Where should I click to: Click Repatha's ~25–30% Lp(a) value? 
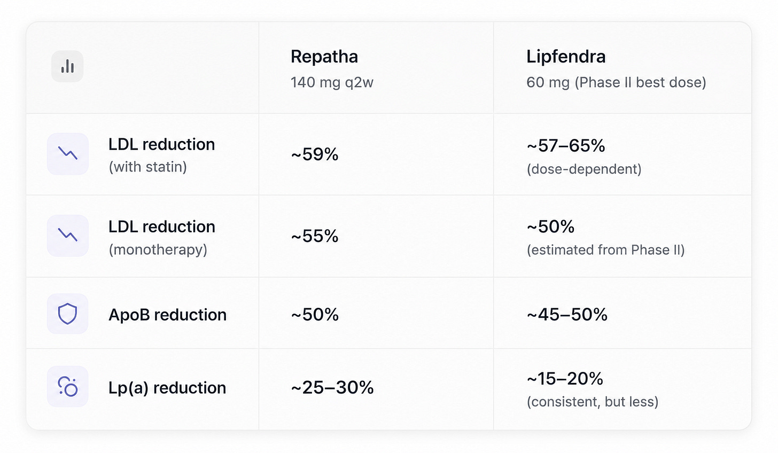[x=332, y=387]
